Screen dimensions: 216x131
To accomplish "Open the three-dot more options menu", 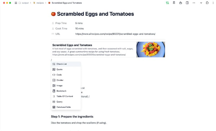I will [194, 3].
